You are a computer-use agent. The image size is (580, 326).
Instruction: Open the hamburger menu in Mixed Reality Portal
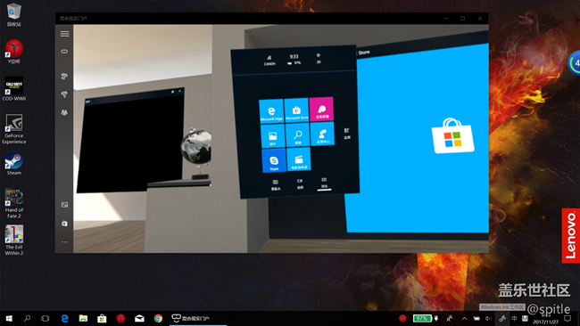coord(64,34)
